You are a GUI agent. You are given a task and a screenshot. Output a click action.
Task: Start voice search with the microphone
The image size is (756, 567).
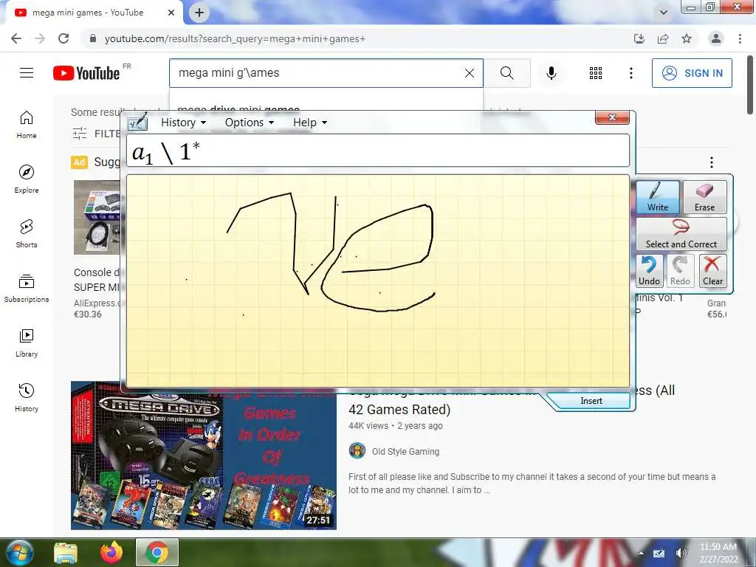point(551,73)
